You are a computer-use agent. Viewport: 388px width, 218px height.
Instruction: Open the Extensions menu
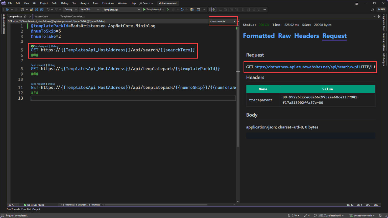[x=108, y=3]
